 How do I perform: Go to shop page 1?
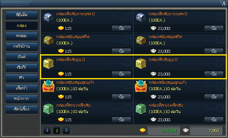coord(47,130)
